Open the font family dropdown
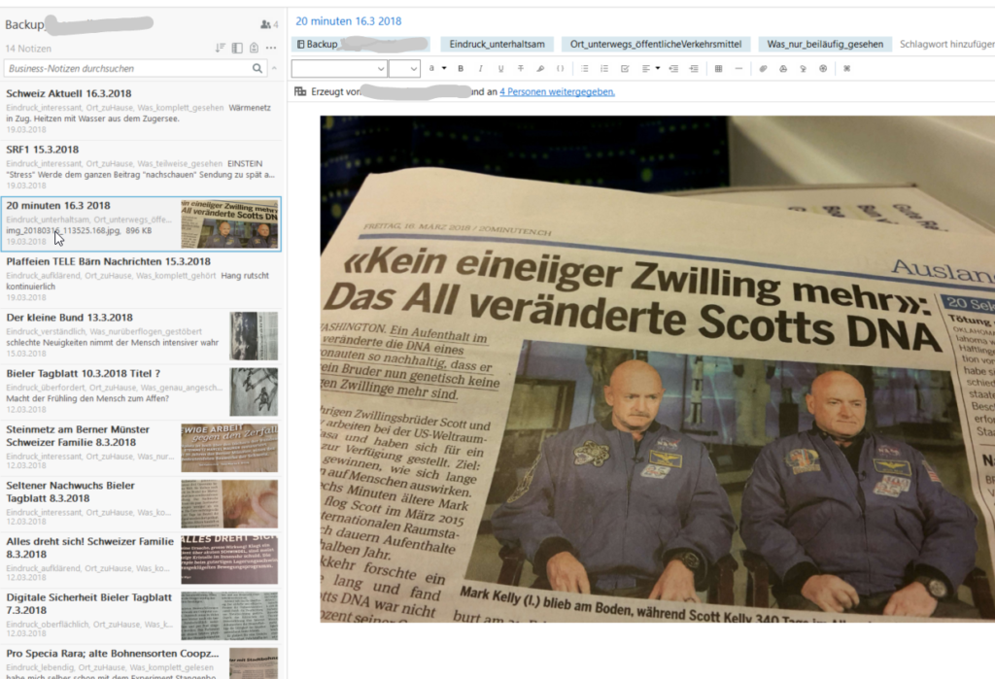 pos(339,69)
